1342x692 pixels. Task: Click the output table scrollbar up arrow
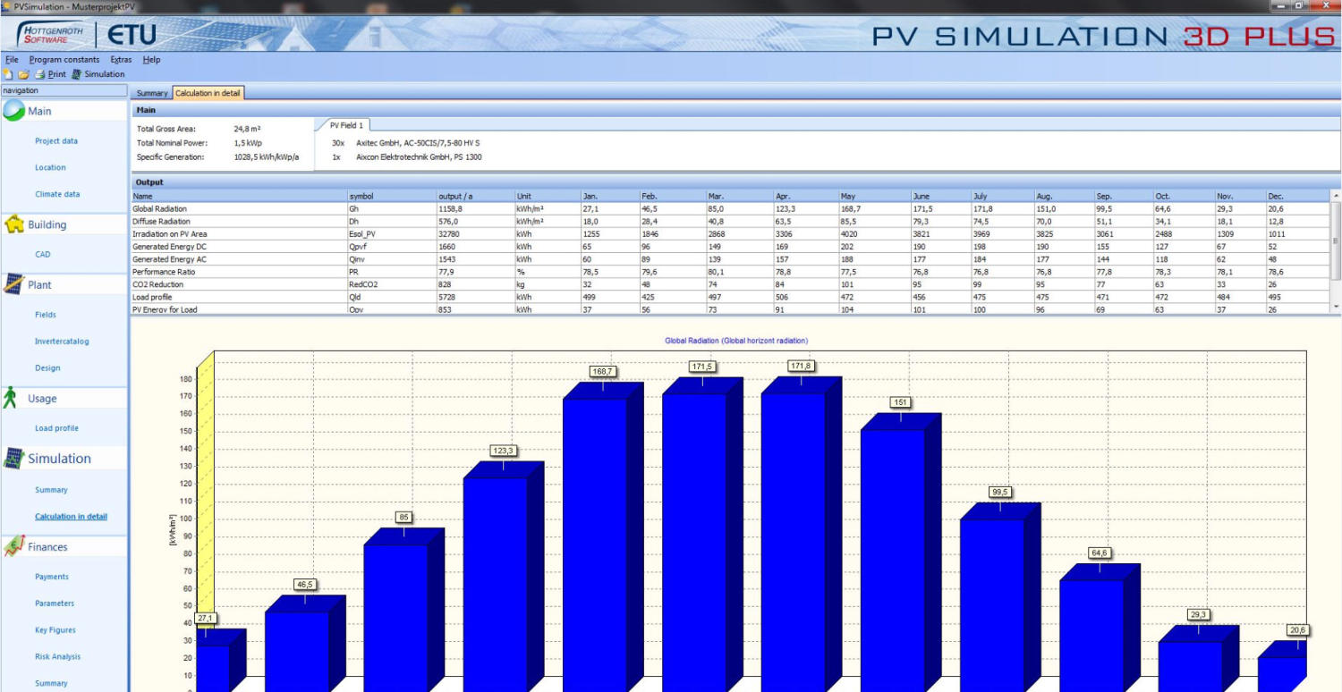click(x=1337, y=195)
